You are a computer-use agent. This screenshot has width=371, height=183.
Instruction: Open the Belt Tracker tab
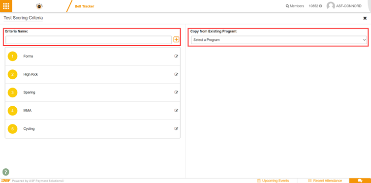tap(84, 6)
